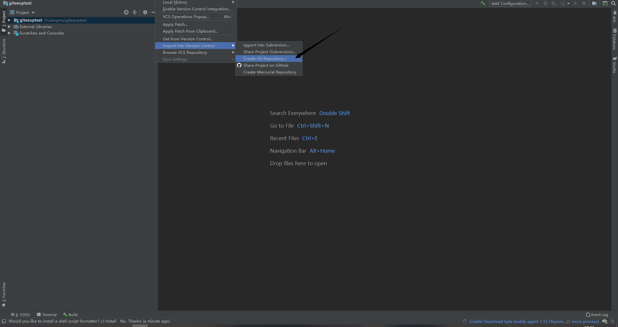Expand the giteeuptest project node
The height and width of the screenshot is (327, 618).
point(9,20)
